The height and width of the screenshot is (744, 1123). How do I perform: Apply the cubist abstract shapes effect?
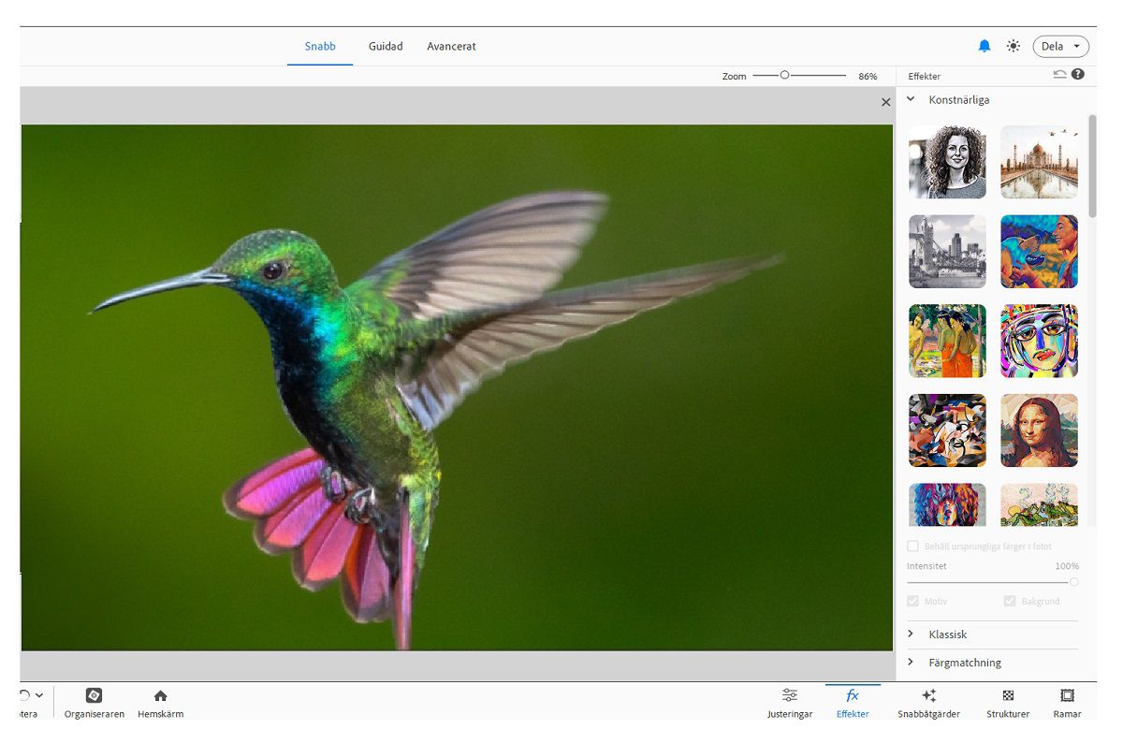click(x=947, y=430)
